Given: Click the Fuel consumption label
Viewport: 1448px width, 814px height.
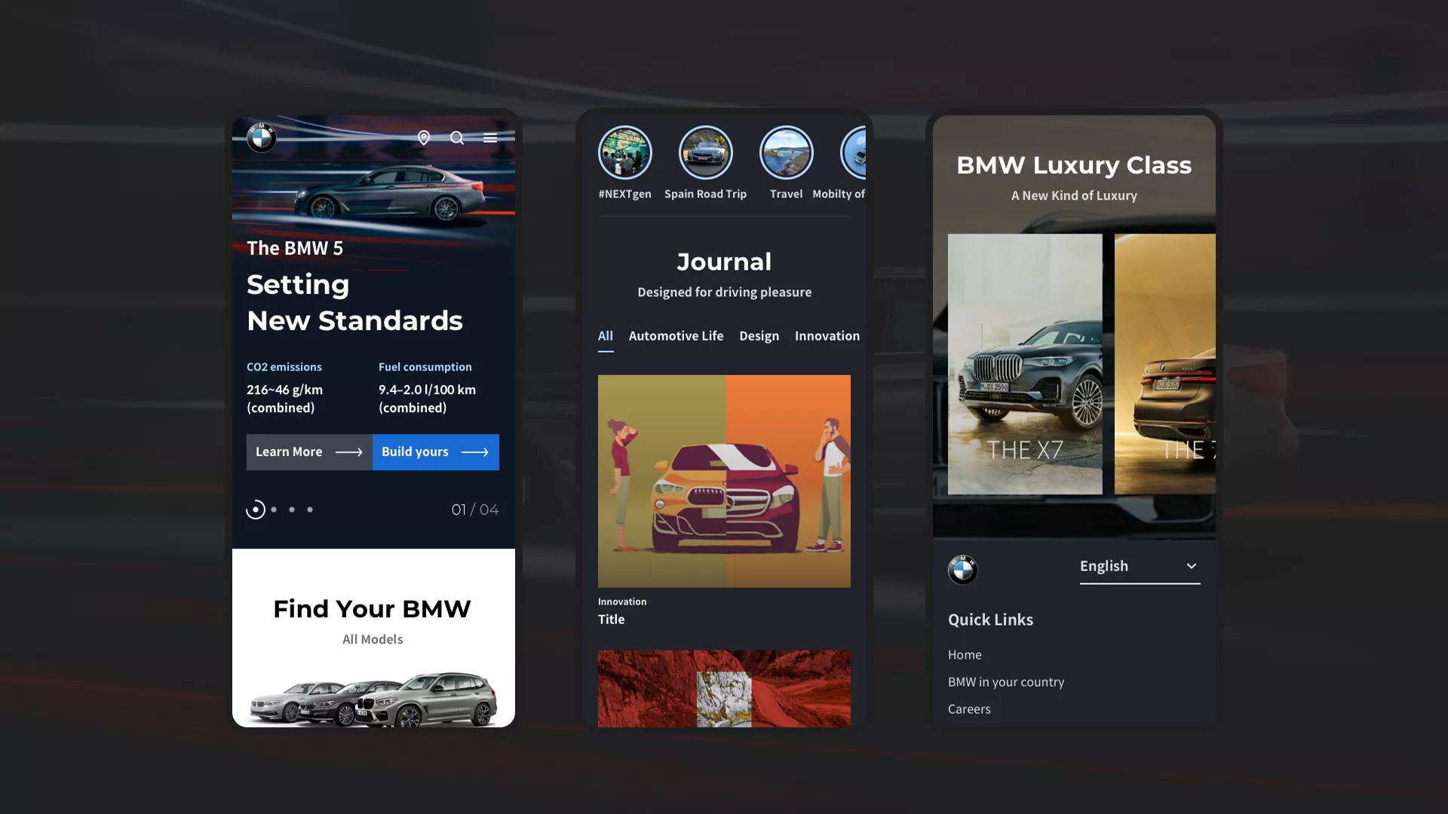Looking at the screenshot, I should pos(425,367).
